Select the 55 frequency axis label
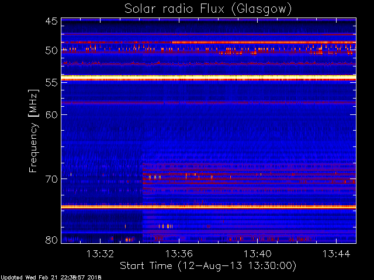Screen dimensions: 374x280 [51, 83]
